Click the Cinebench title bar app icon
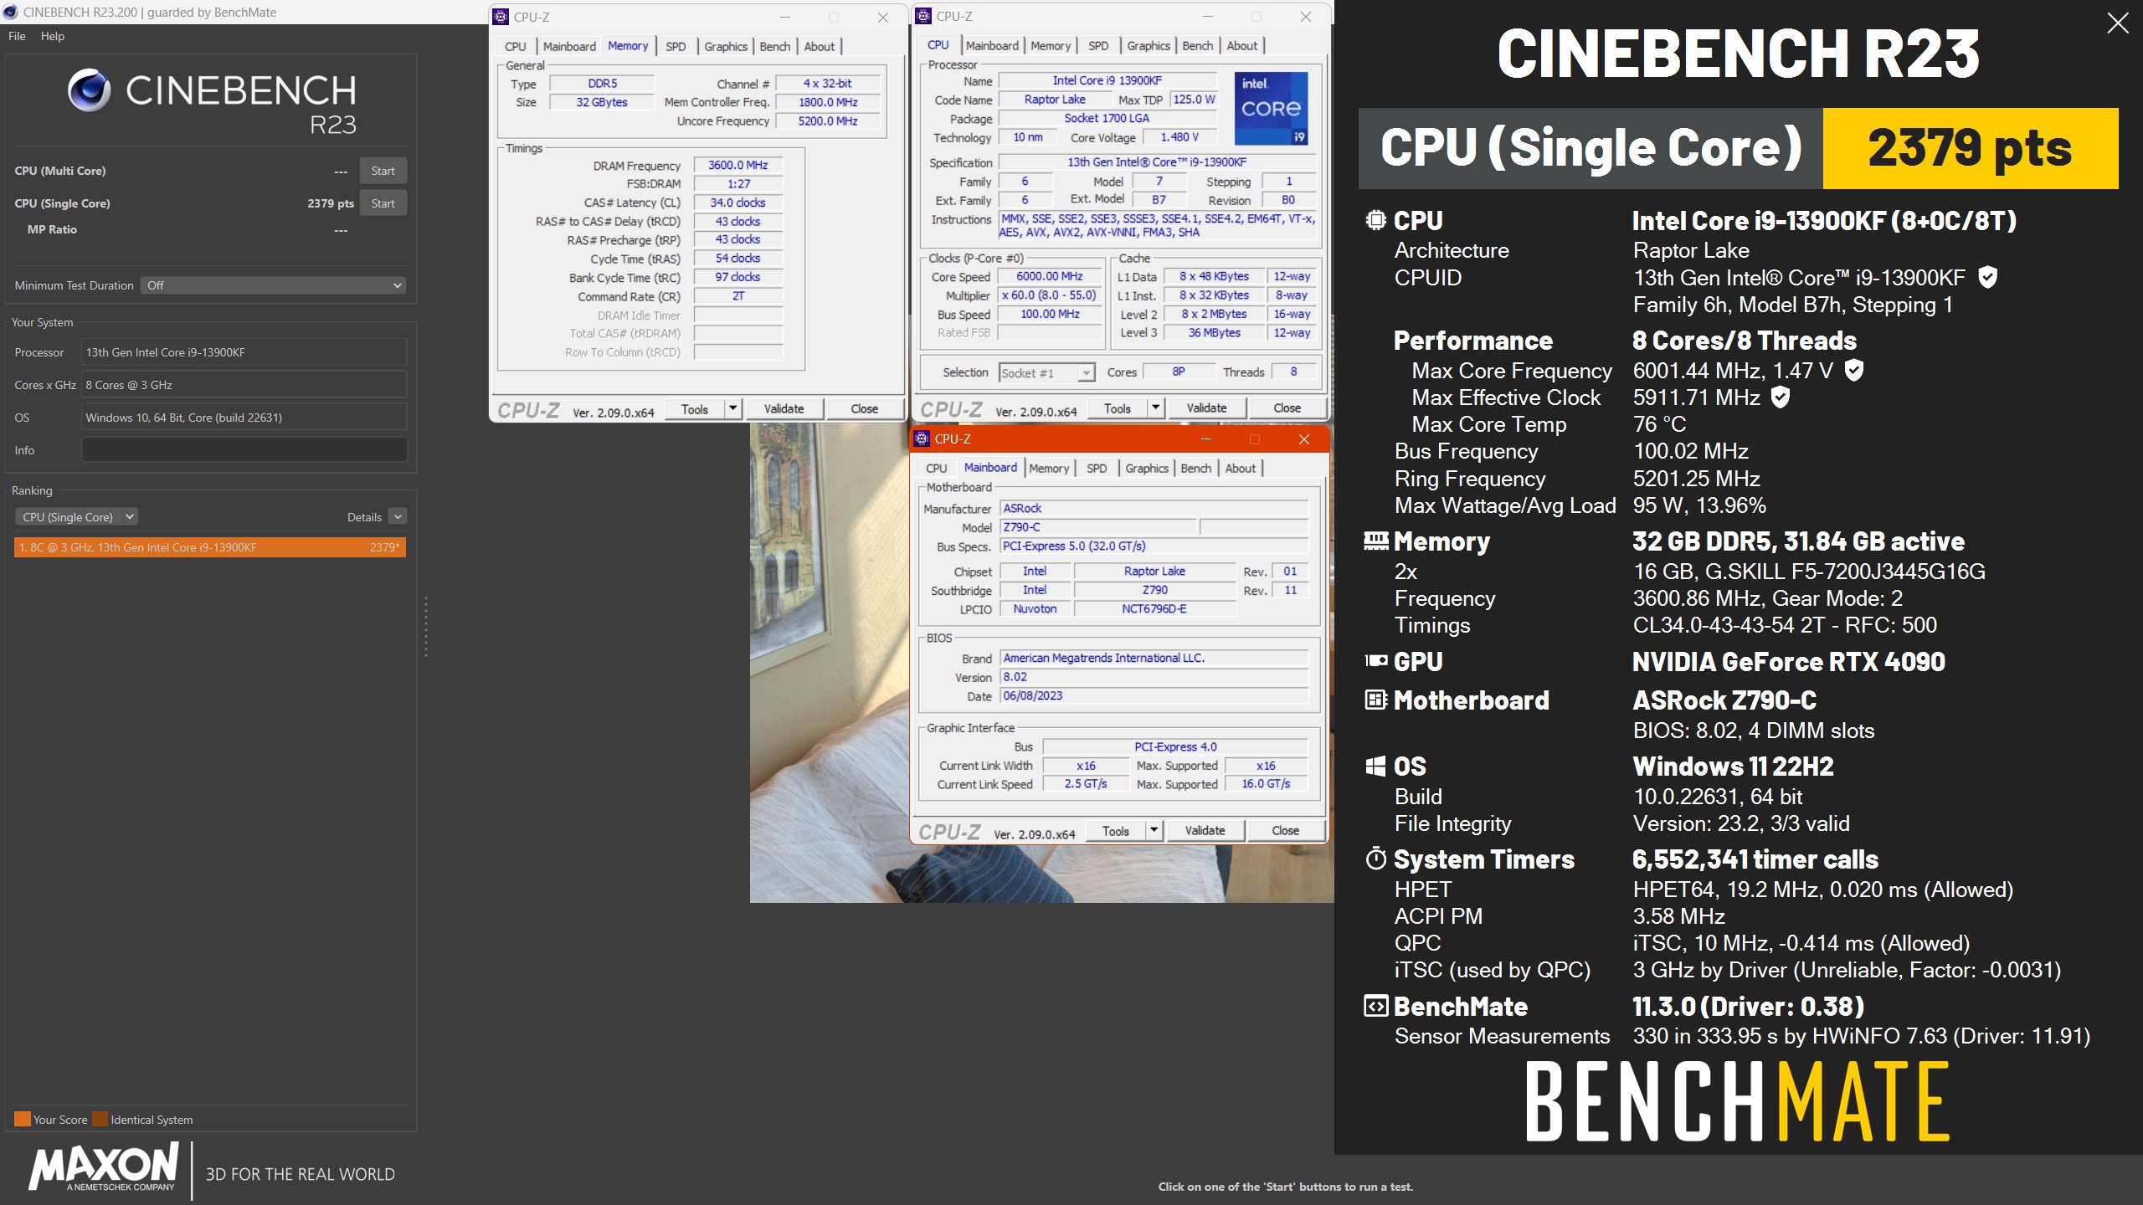Image resolution: width=2143 pixels, height=1205 pixels. pos(10,12)
